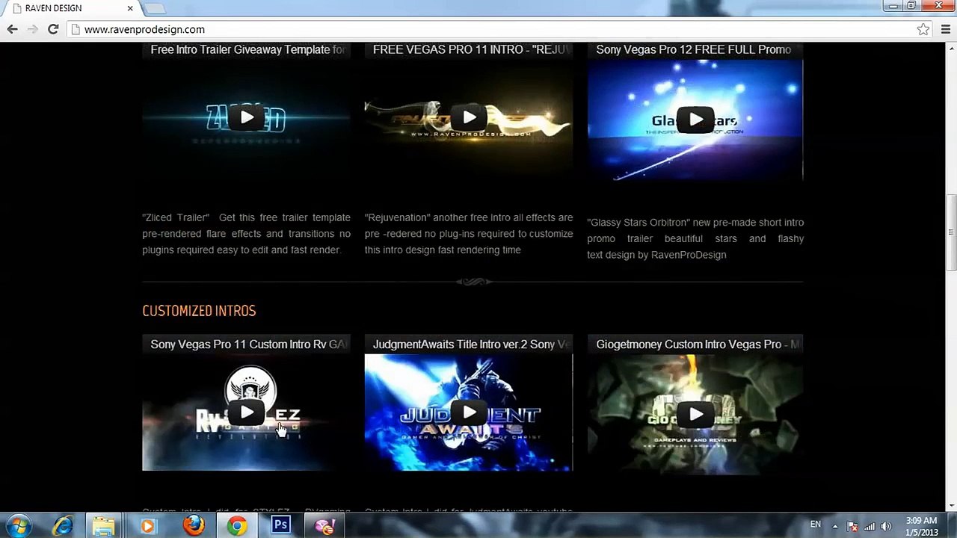The image size is (957, 538).
Task: Open the 'JudgmentAwaits Title Intro ver.2' title
Action: (471, 344)
